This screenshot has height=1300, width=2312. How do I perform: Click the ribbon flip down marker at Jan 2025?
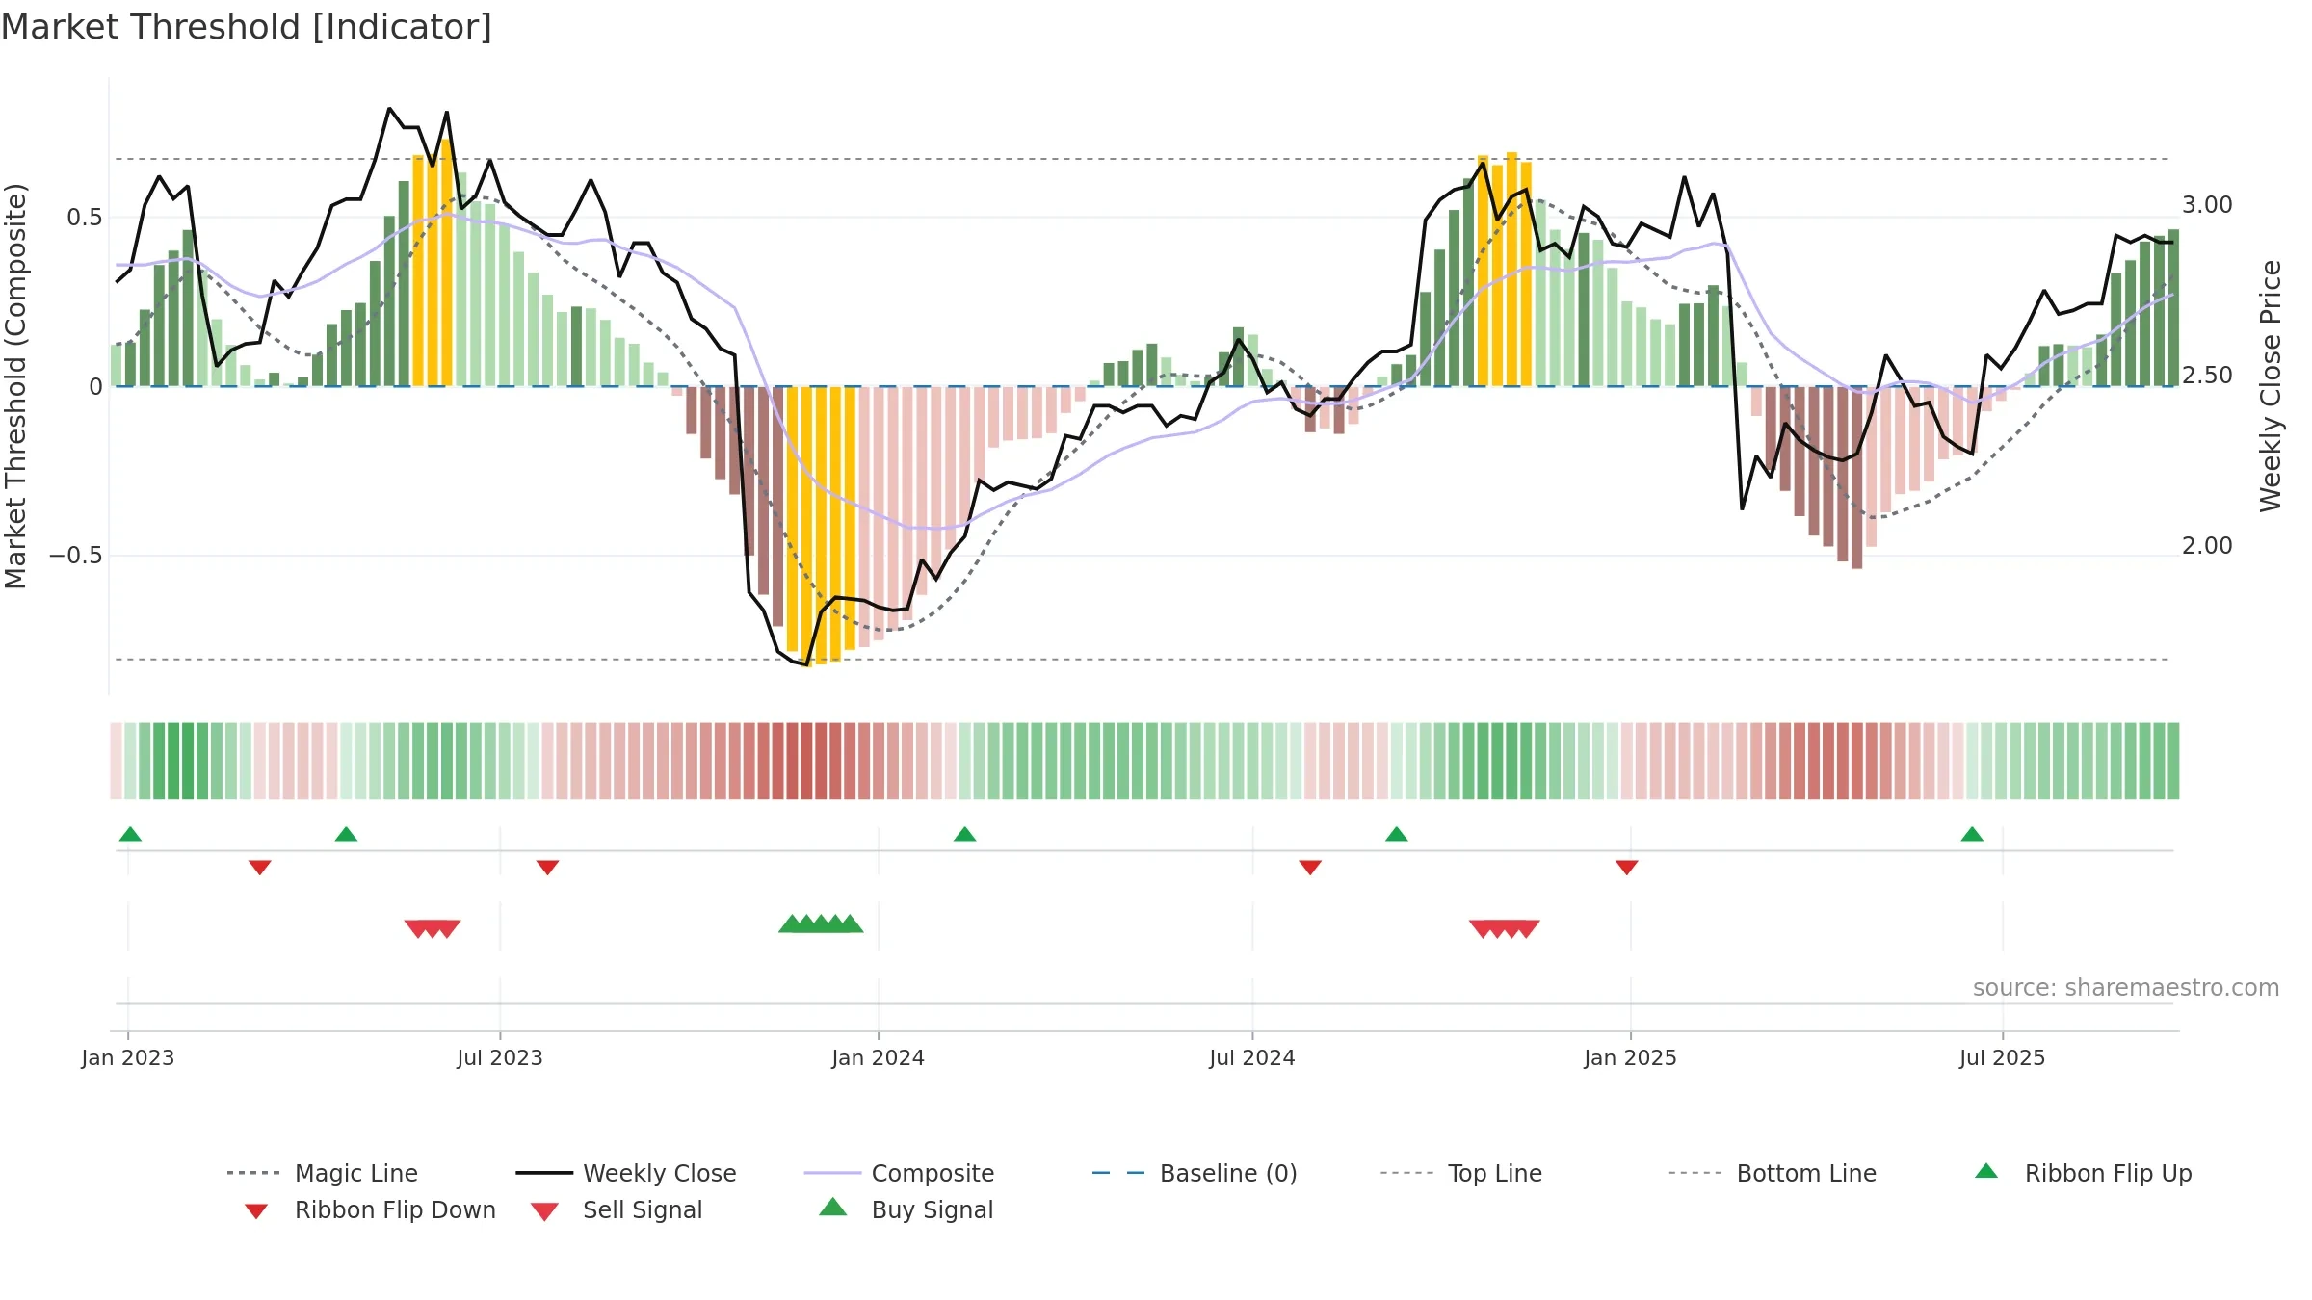pos(1627,868)
